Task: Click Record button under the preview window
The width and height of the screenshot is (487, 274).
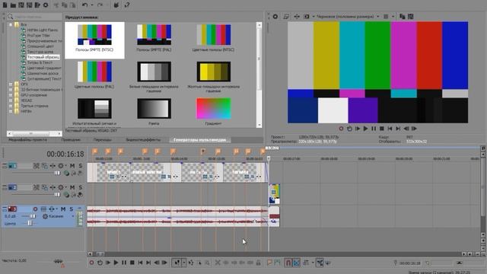Action: coord(341,129)
